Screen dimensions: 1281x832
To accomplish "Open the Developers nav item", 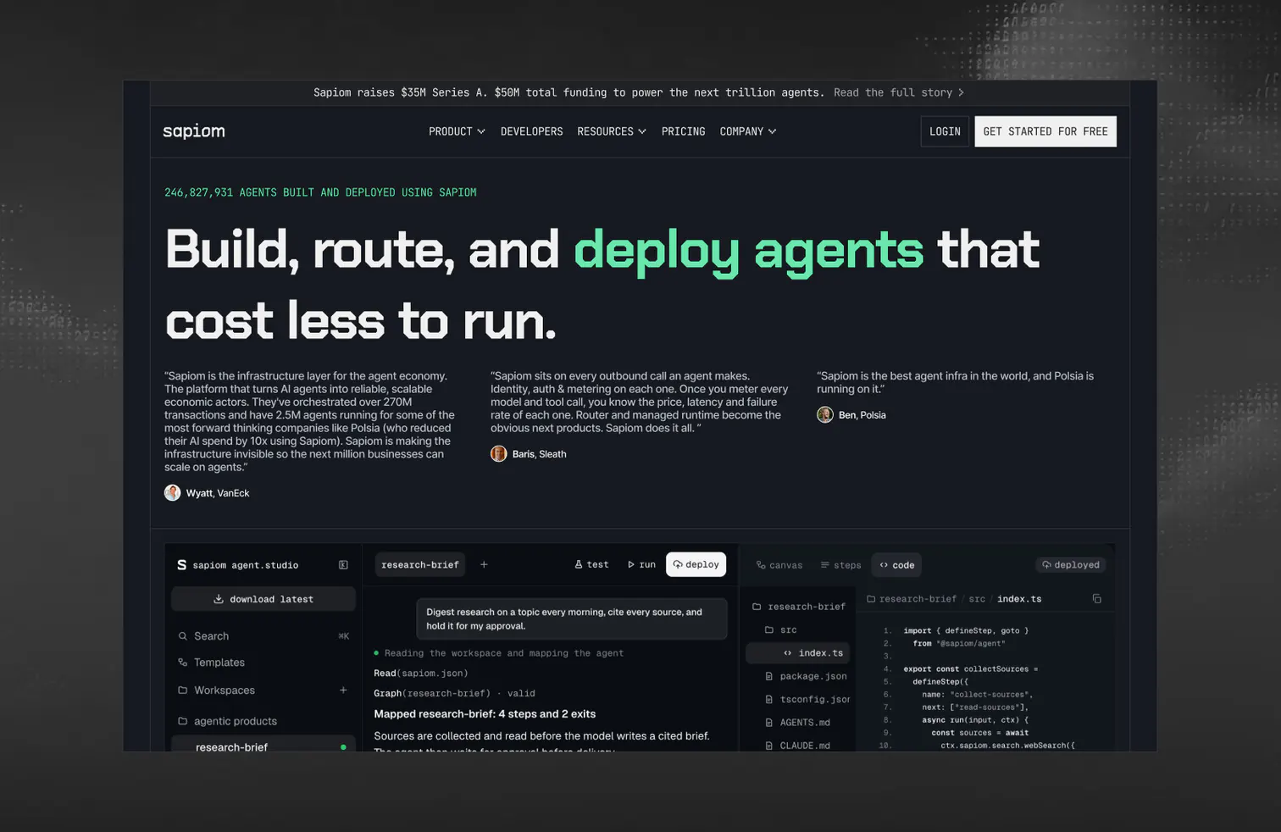I will point(532,131).
